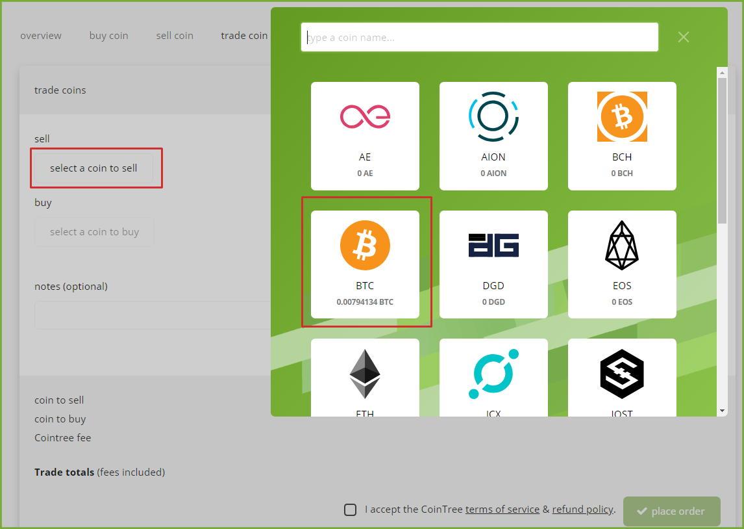Click the 0.00794134 BTC balance text

tap(365, 302)
